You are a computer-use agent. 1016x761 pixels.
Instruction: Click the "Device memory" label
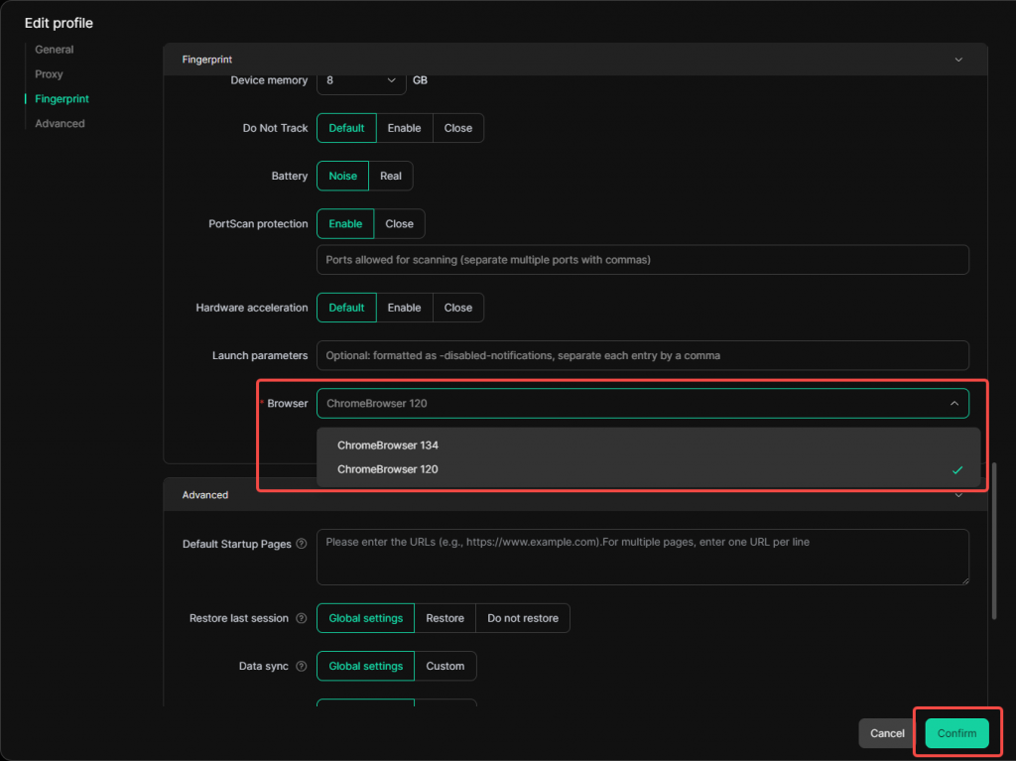coord(269,80)
